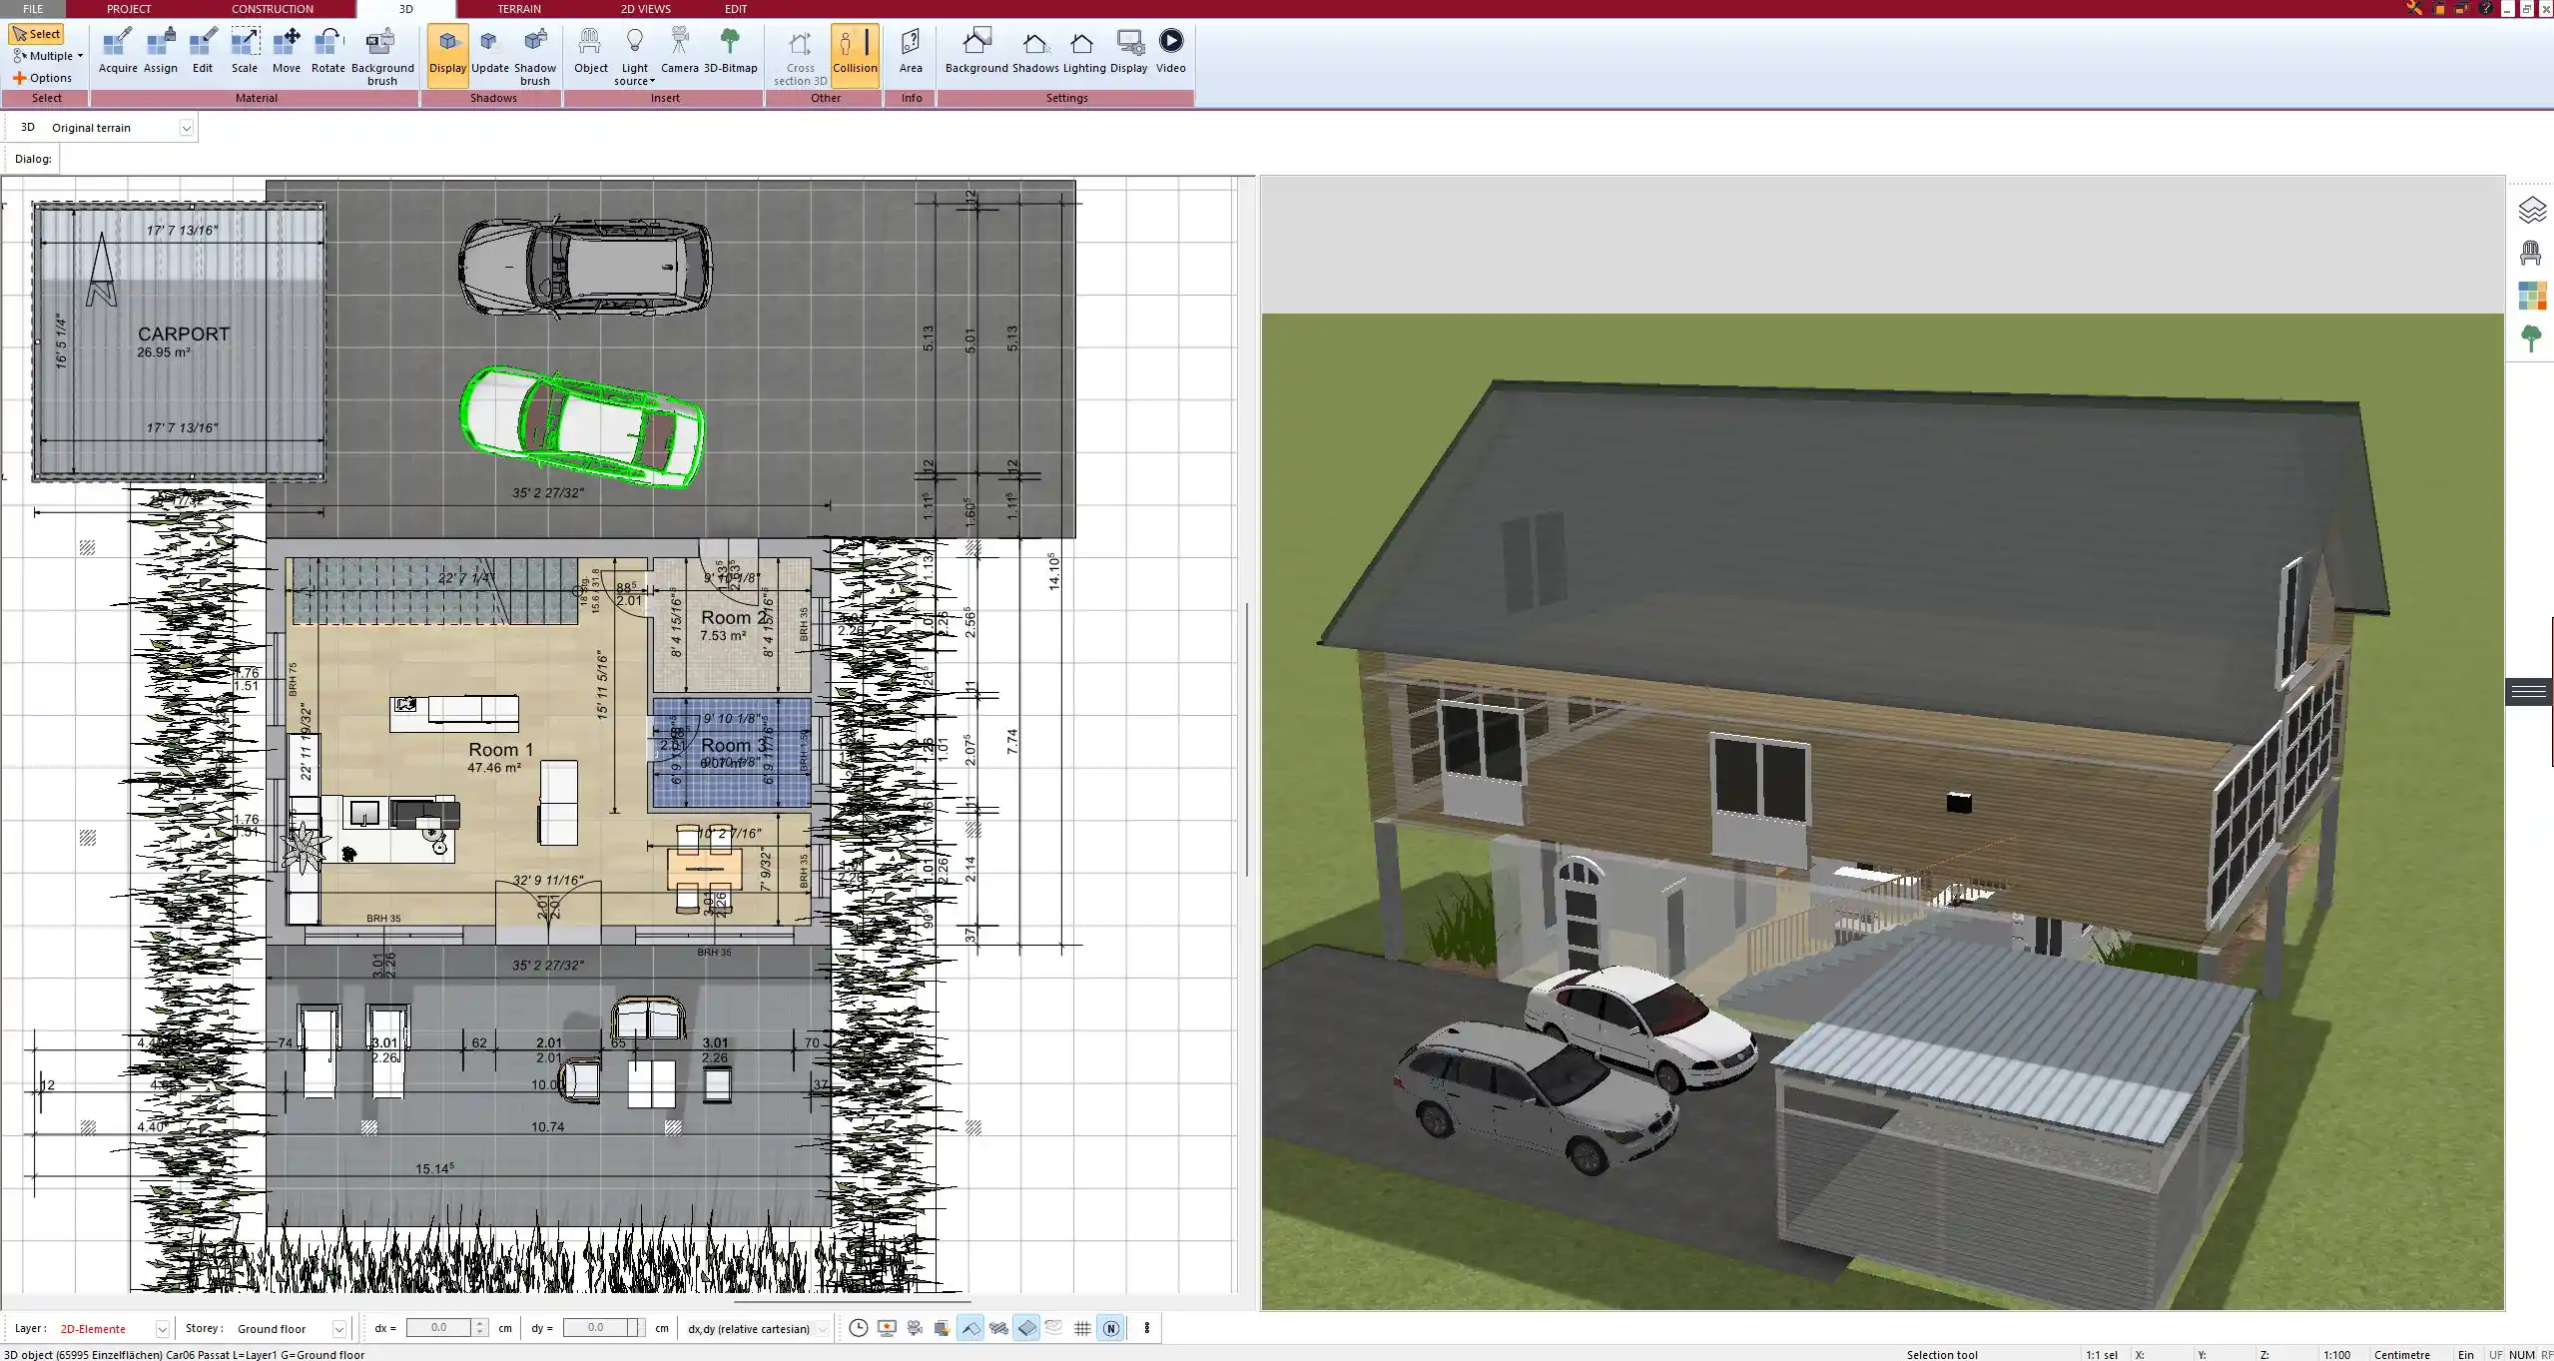Open Background settings
Screen dimensions: 2554x1361
[x=976, y=51]
